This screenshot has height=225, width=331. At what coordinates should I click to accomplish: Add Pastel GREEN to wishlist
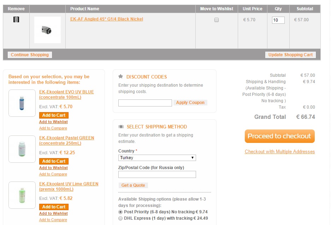[x=53, y=168]
